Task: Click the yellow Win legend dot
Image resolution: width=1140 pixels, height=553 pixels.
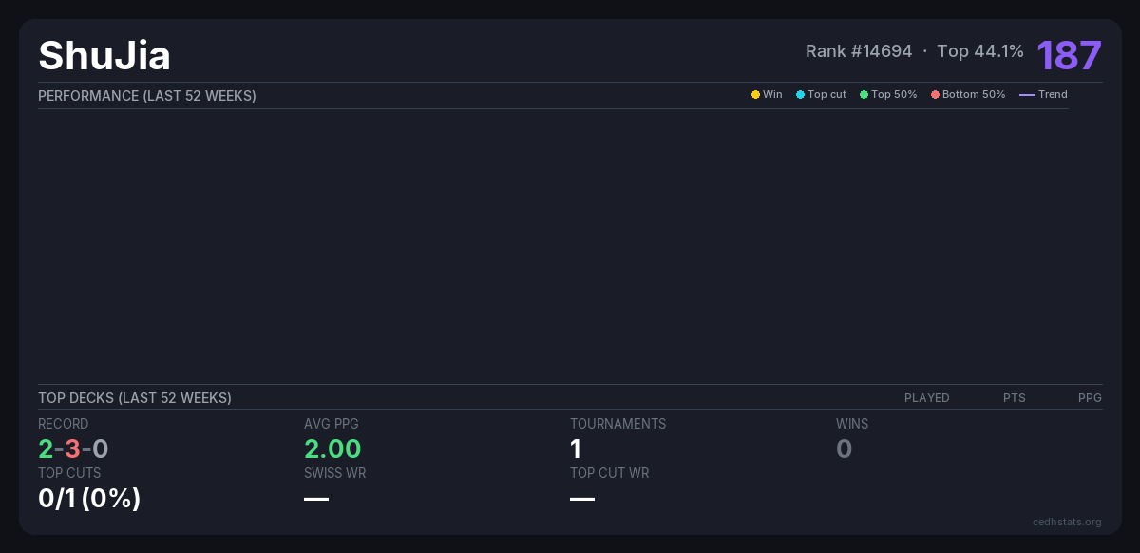Action: [x=755, y=95]
